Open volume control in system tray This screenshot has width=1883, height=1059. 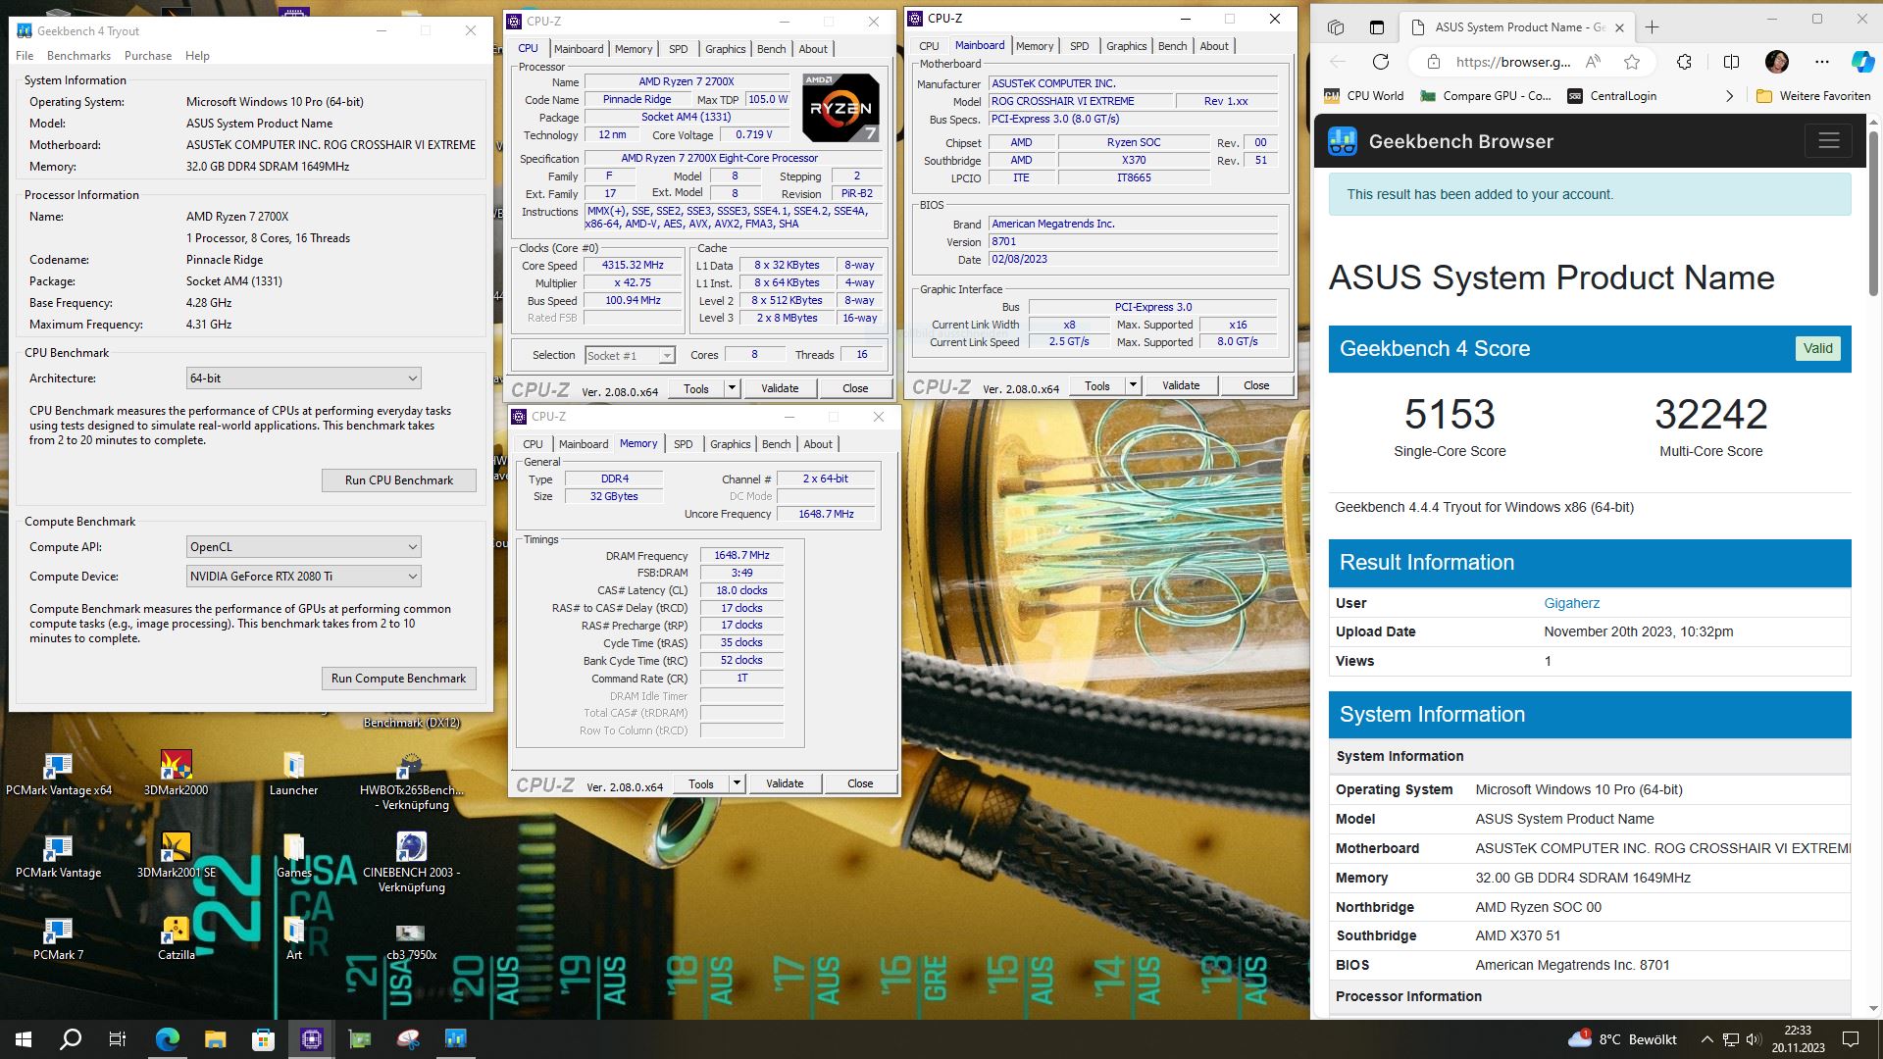coord(1755,1039)
